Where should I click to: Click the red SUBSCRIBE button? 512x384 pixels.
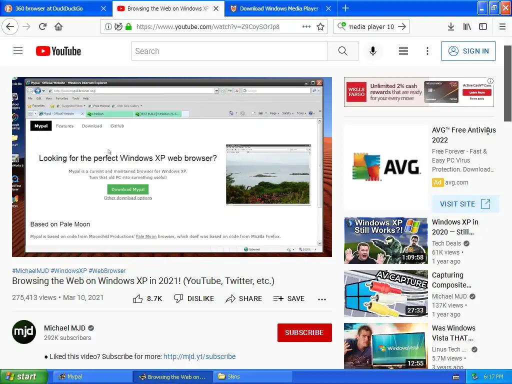(304, 332)
